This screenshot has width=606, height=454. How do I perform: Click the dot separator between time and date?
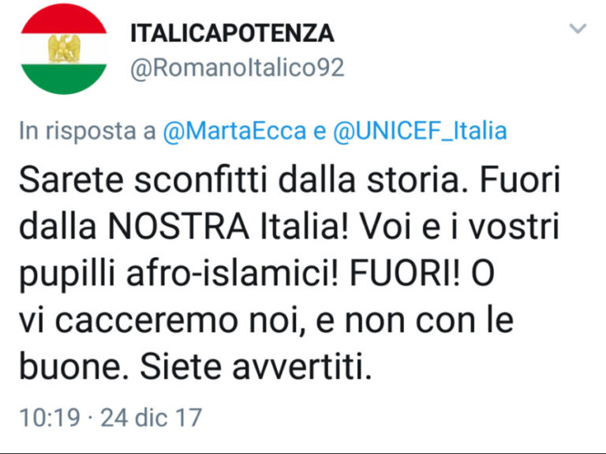click(90, 415)
